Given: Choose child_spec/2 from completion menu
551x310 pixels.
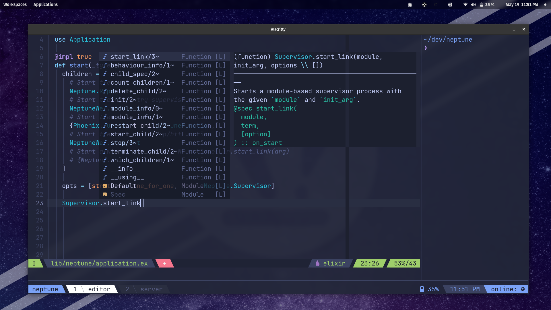Looking at the screenshot, I should [135, 74].
